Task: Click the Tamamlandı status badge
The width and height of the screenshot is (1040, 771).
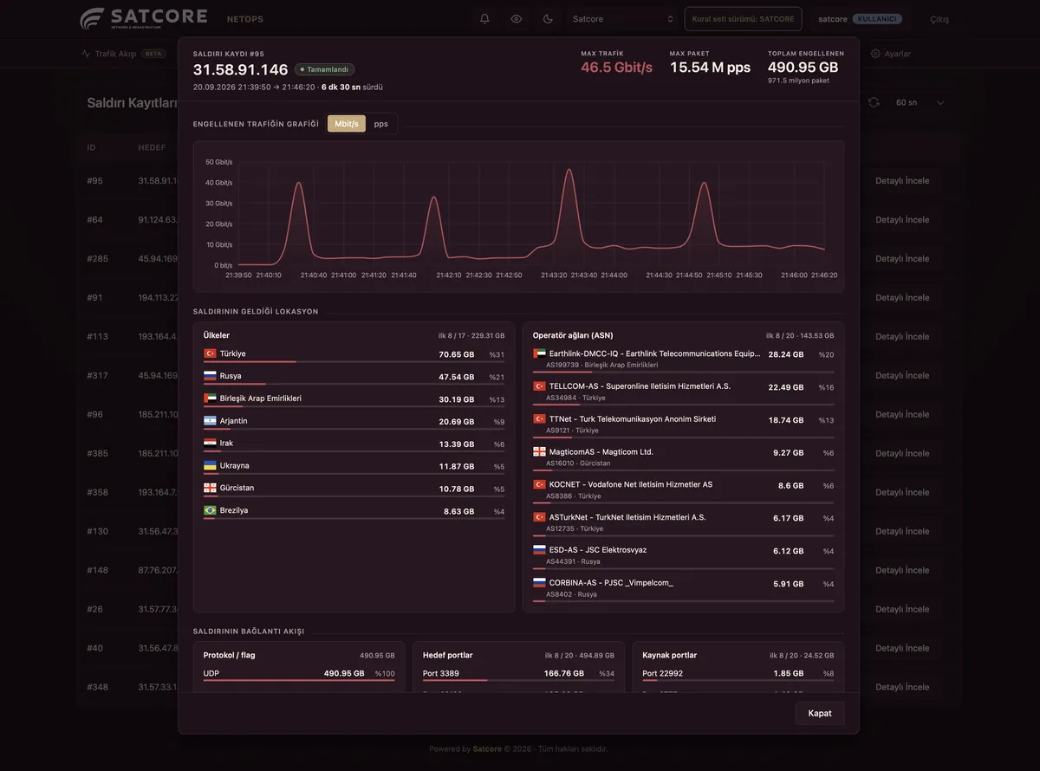Action: pyautogui.click(x=324, y=69)
